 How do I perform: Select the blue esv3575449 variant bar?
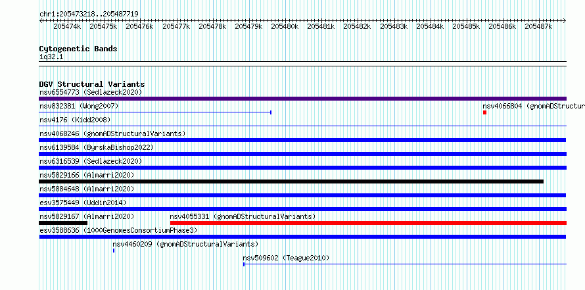coord(302,209)
